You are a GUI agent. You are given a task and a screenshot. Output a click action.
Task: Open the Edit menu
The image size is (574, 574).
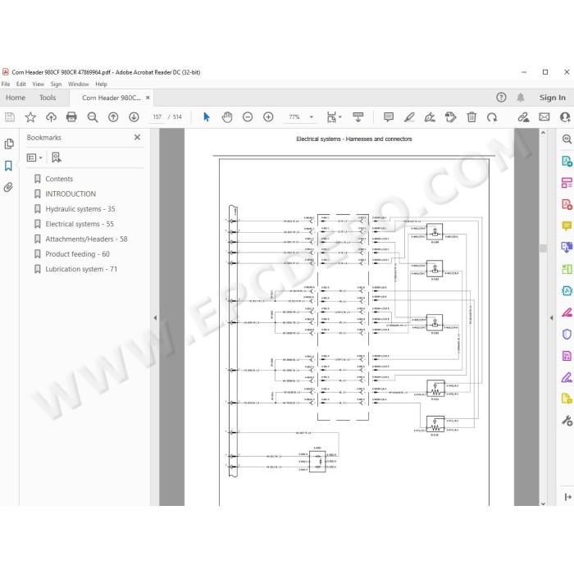pos(20,84)
